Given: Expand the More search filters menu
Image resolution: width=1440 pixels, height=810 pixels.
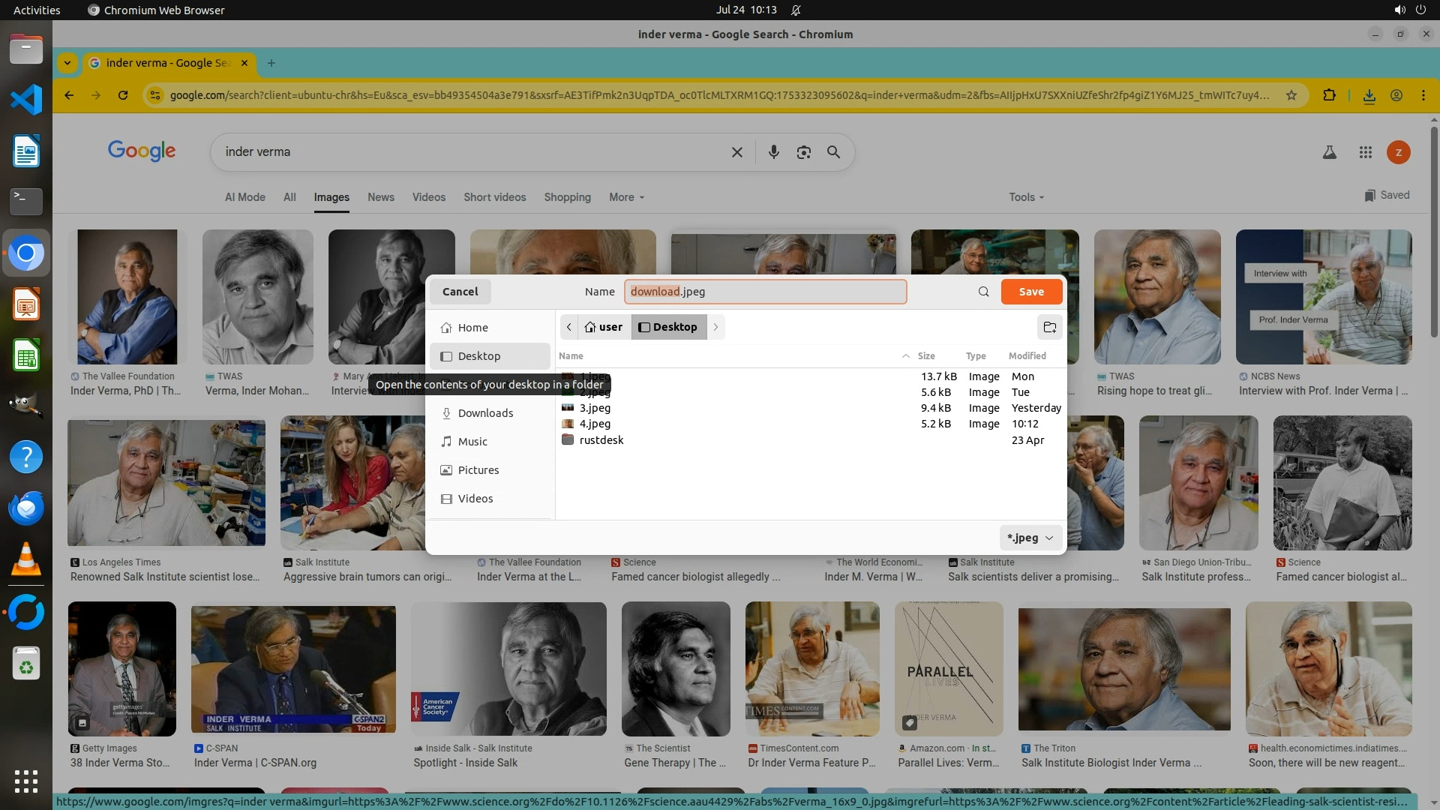Looking at the screenshot, I should 626,197.
